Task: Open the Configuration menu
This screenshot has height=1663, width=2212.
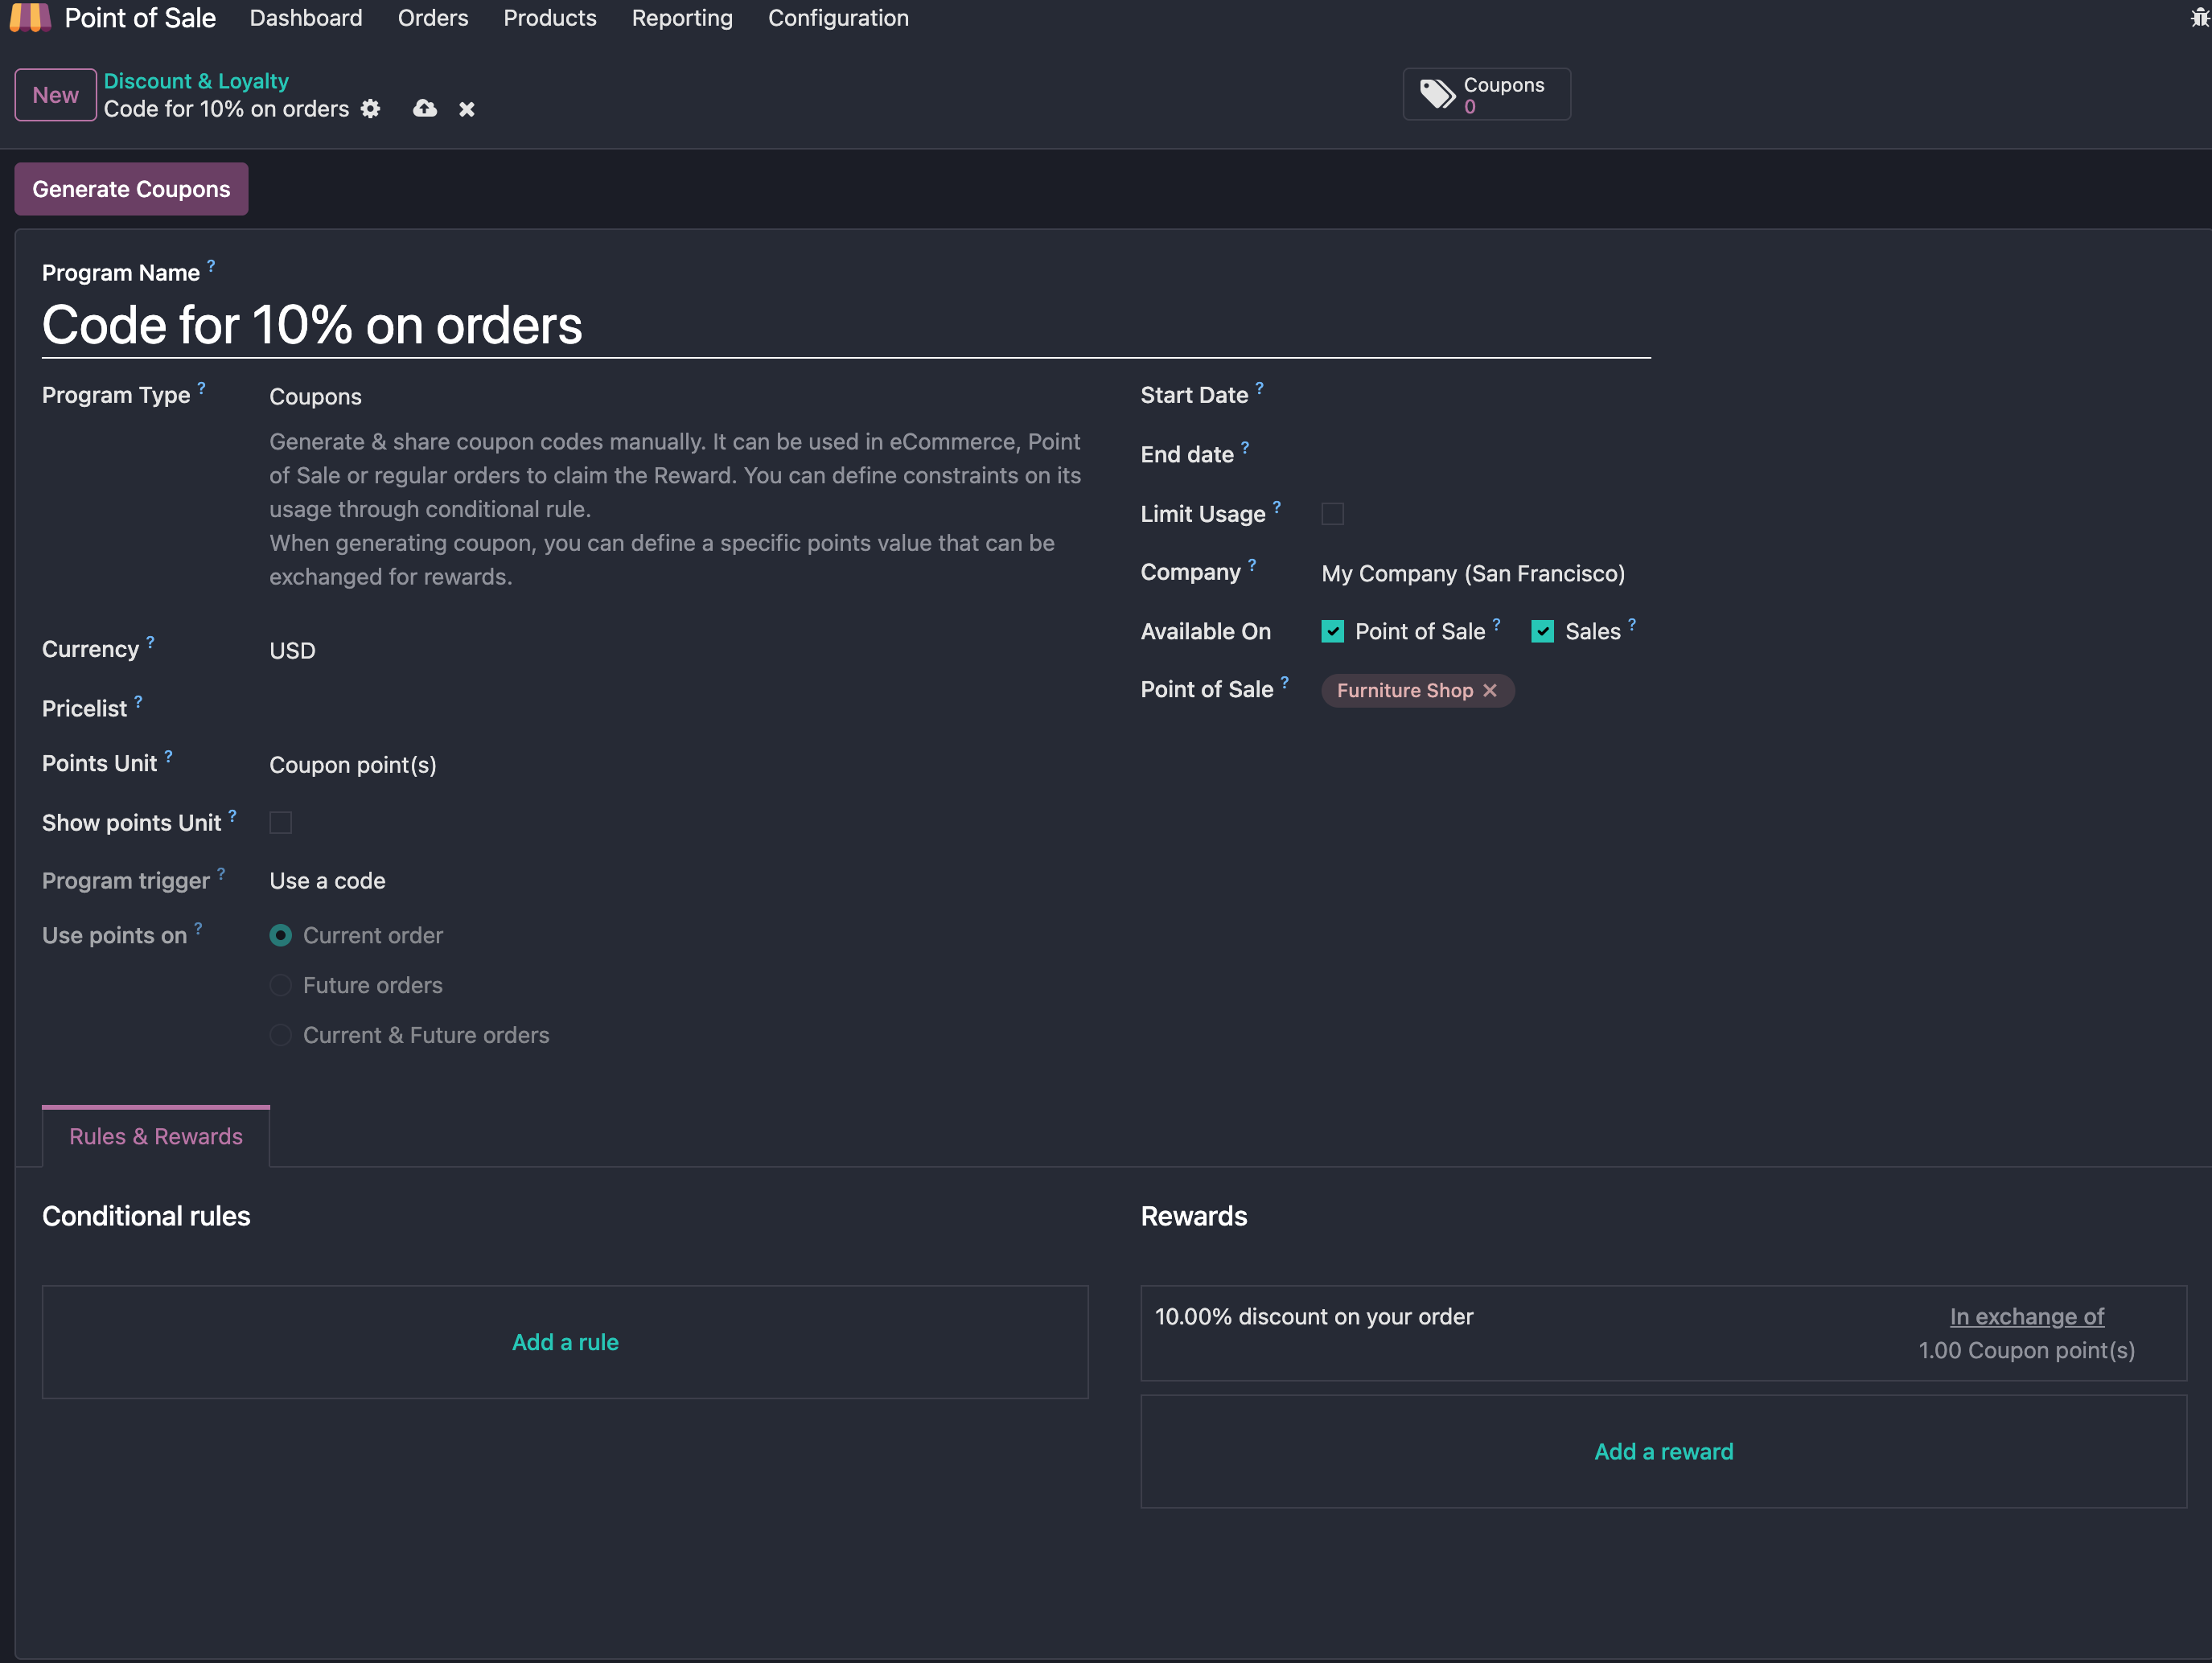Action: (838, 18)
